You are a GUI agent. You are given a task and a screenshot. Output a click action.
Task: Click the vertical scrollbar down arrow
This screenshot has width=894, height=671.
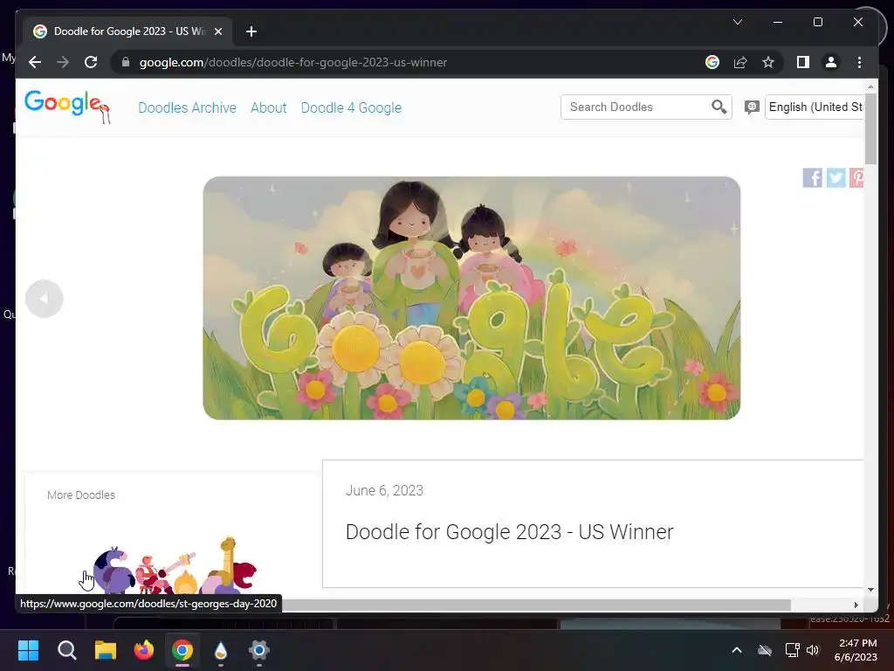click(870, 590)
